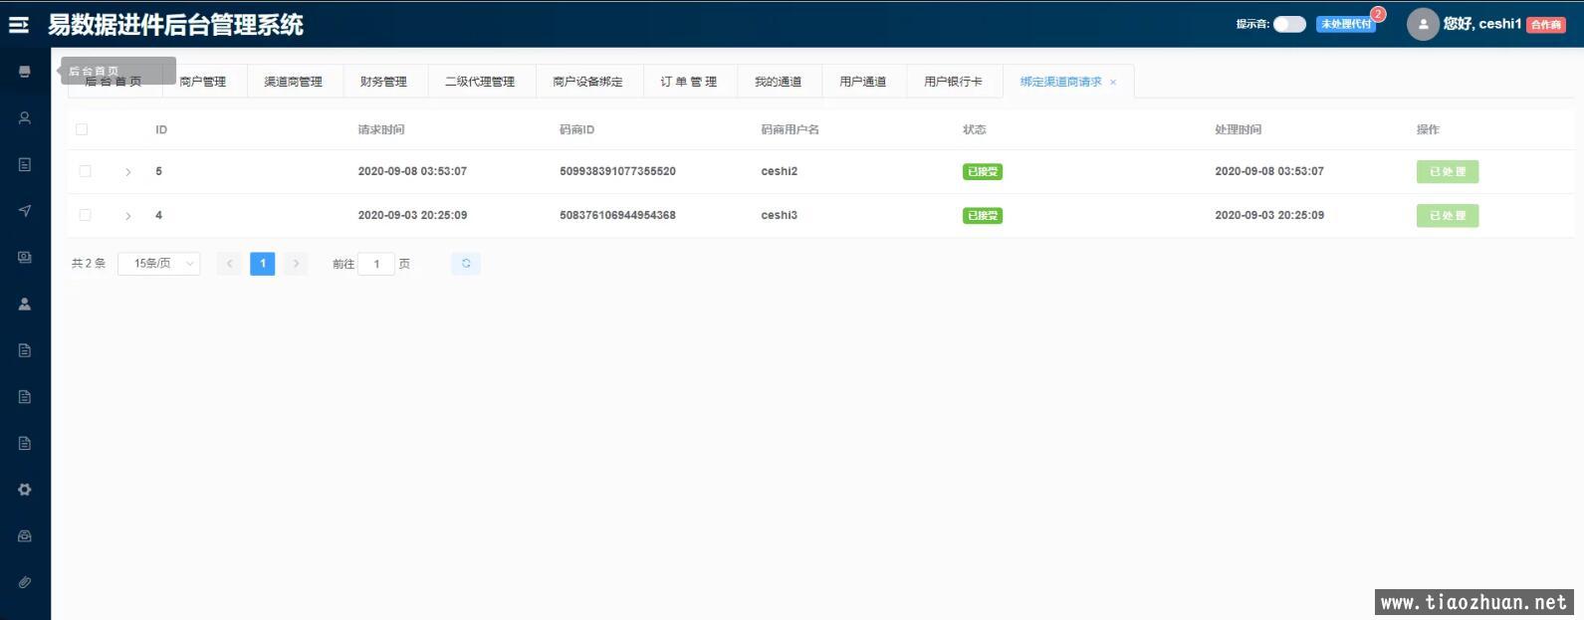This screenshot has width=1584, height=620.
Task: Open the settings gear icon in sidebar
Action: pyautogui.click(x=25, y=490)
